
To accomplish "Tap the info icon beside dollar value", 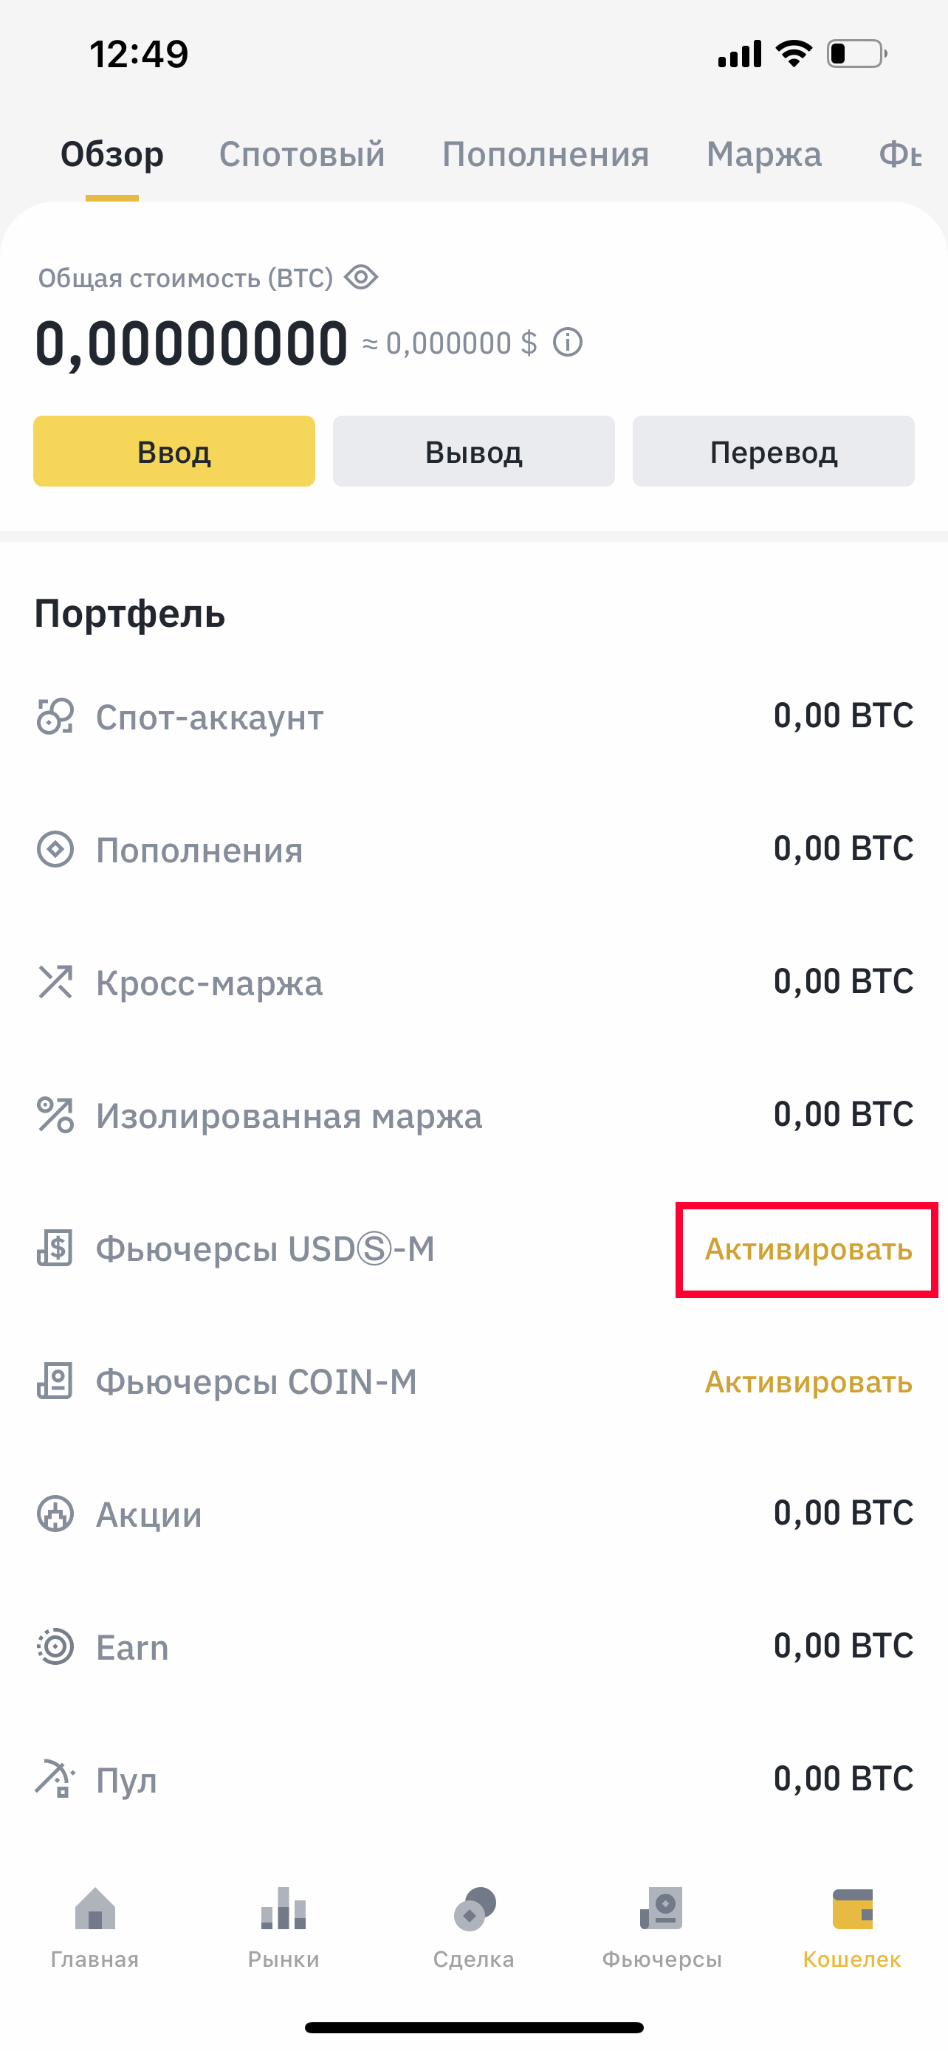I will [568, 343].
